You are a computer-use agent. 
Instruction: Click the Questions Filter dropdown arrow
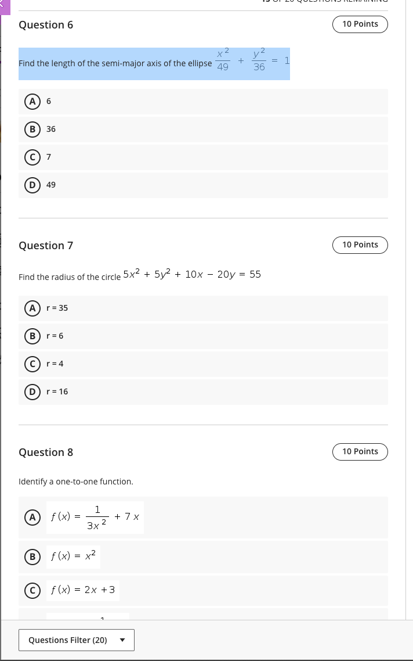tap(122, 640)
